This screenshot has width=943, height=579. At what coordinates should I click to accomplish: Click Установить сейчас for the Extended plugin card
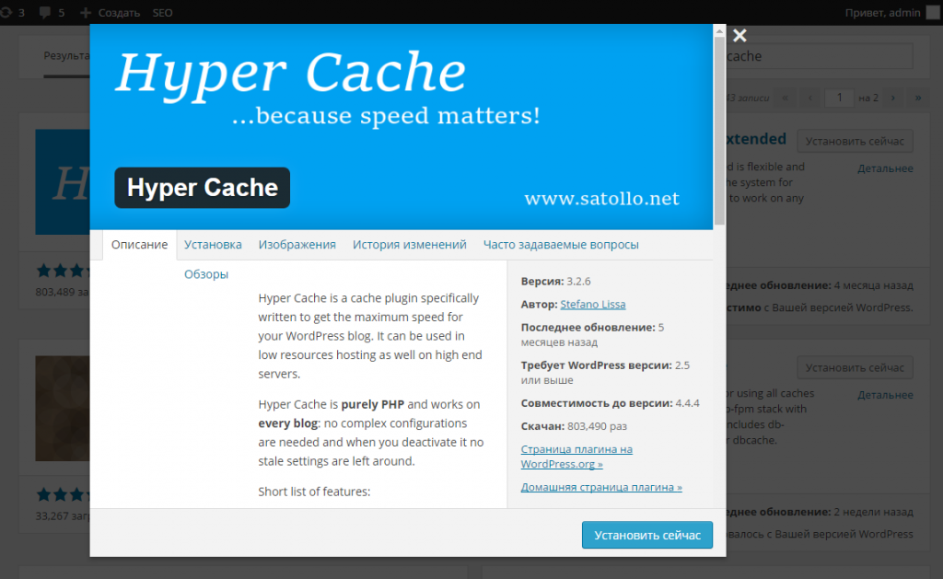click(x=855, y=141)
